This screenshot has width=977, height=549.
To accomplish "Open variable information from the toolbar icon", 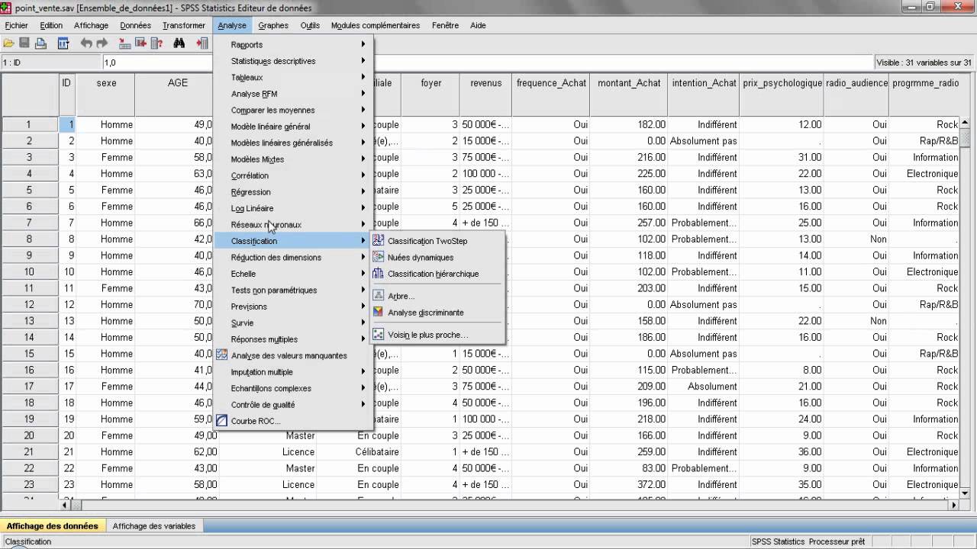I will 156,43.
